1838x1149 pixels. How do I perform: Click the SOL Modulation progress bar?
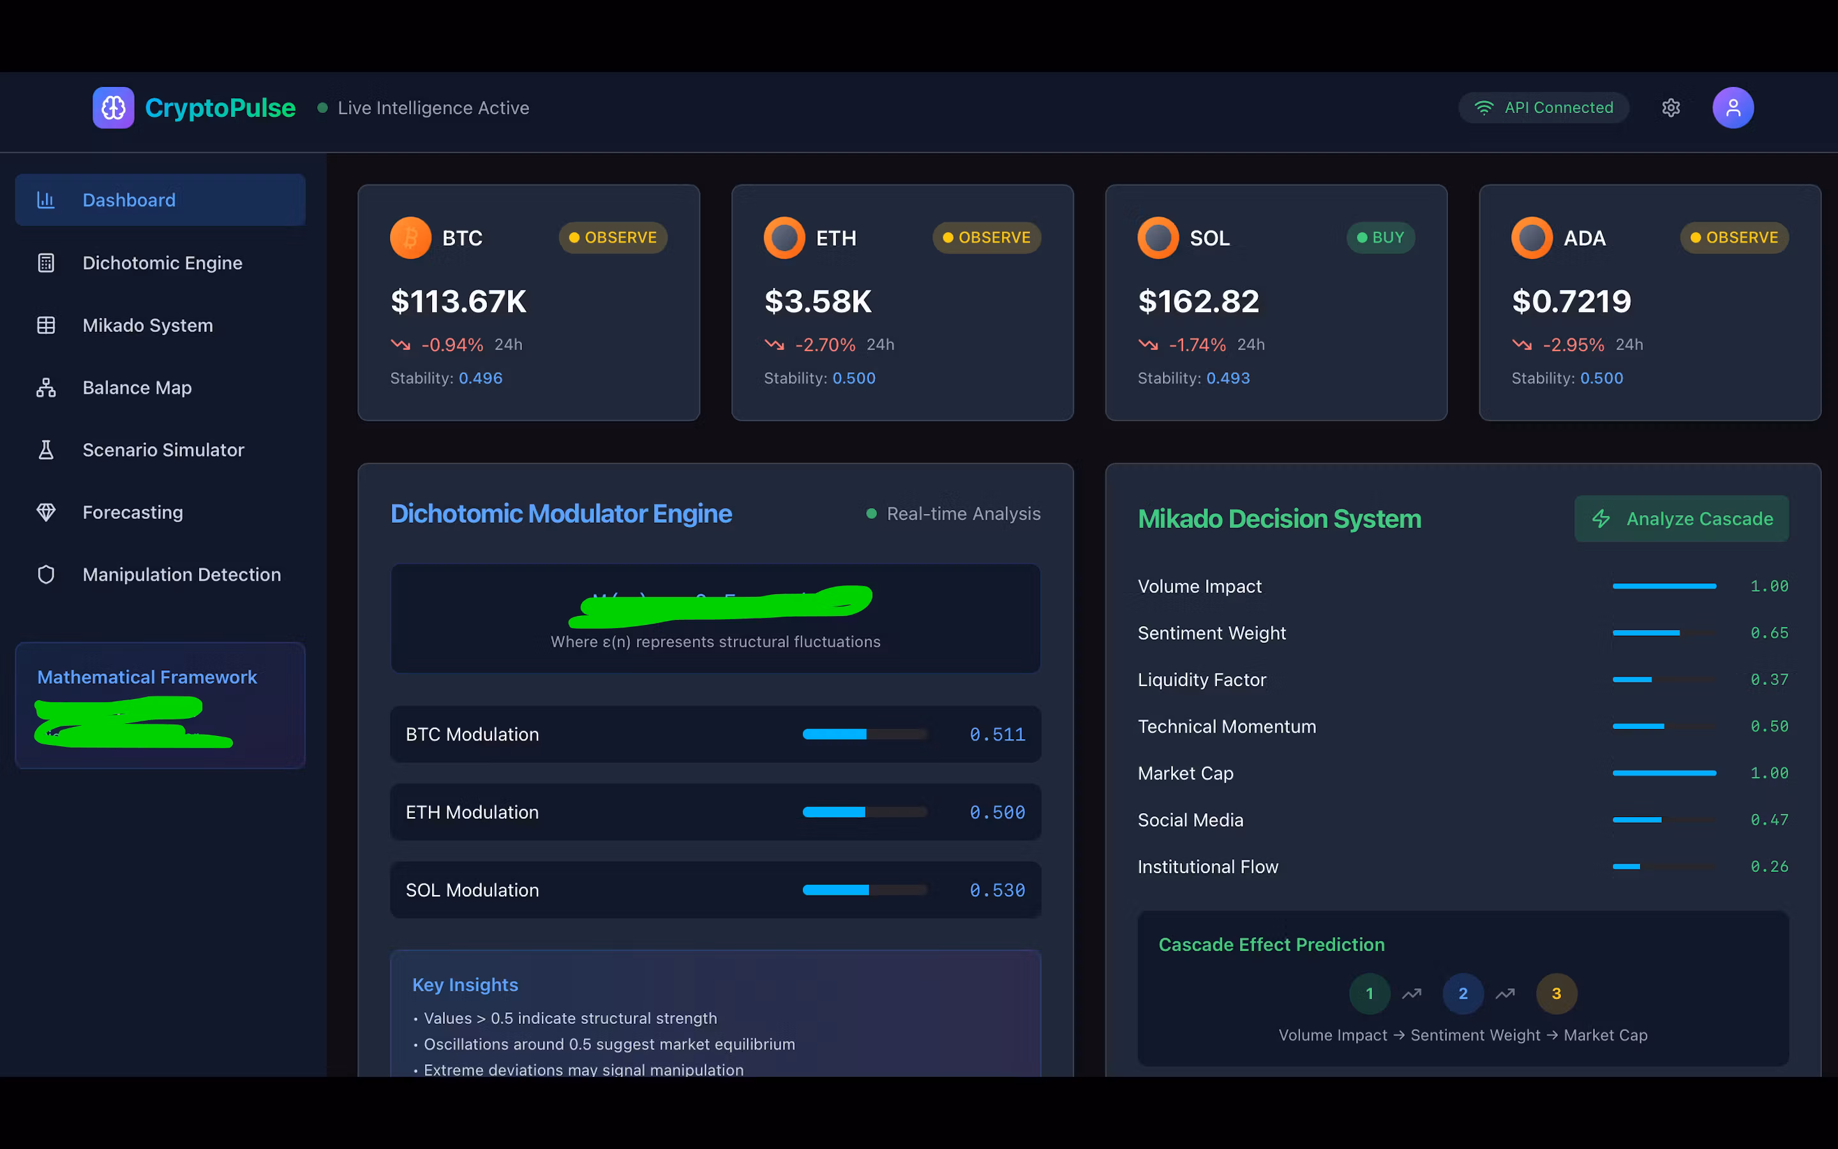[x=865, y=890]
